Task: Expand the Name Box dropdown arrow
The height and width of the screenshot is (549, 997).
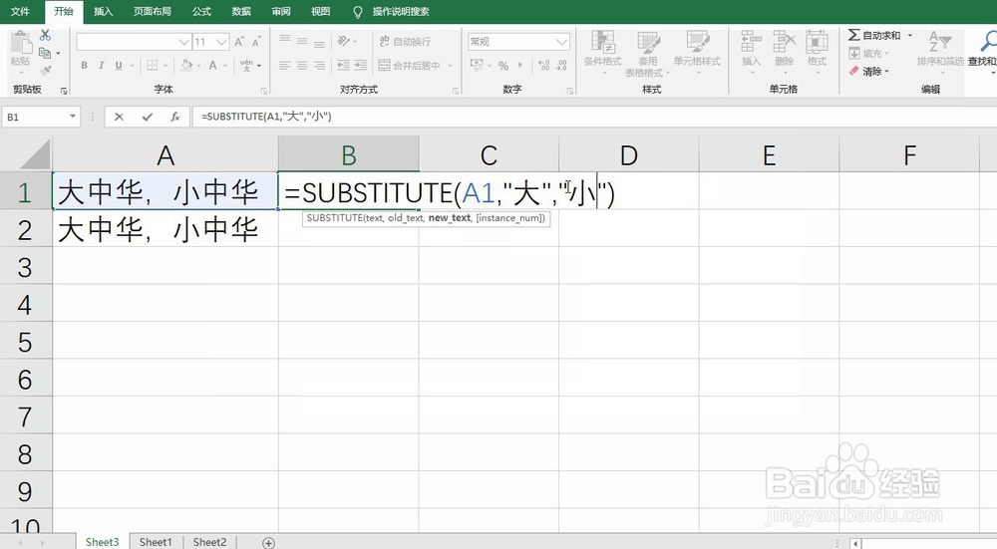Action: click(x=73, y=117)
